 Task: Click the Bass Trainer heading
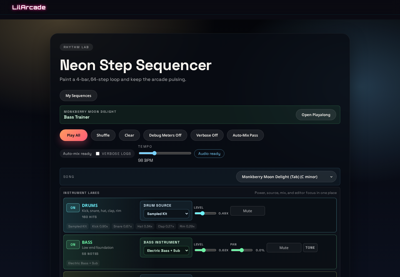coord(77,117)
